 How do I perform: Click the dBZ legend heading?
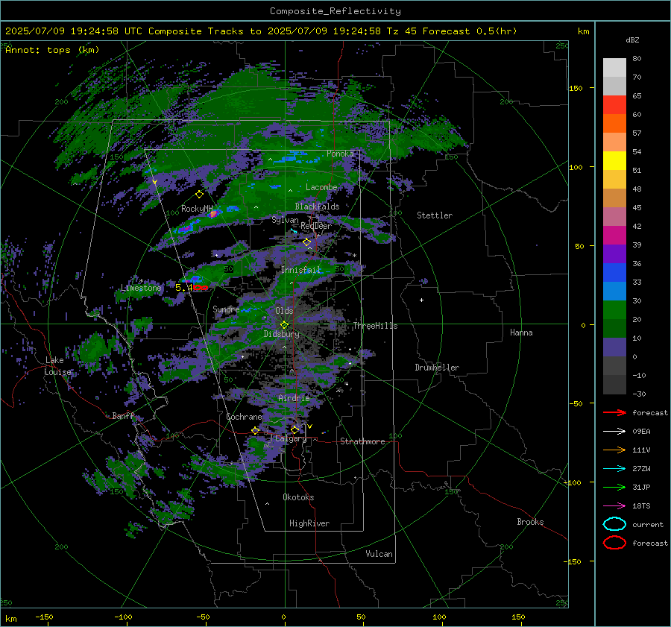point(632,40)
